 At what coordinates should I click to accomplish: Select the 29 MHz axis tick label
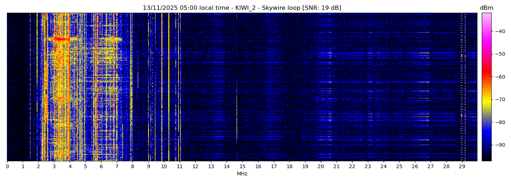462,166
